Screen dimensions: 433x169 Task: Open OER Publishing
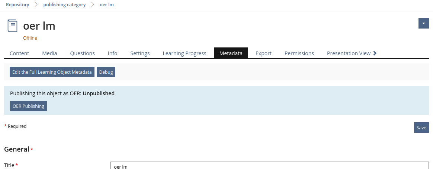click(x=28, y=106)
